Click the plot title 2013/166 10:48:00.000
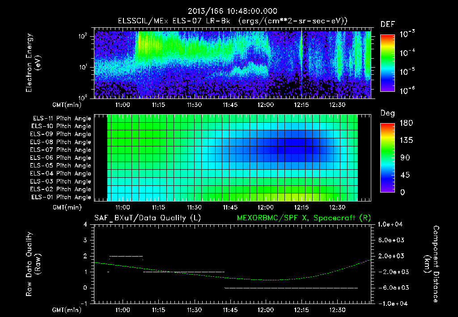The width and height of the screenshot is (458, 317). 232,11
